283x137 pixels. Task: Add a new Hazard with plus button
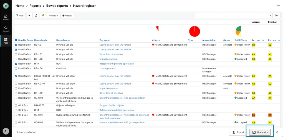67,16
